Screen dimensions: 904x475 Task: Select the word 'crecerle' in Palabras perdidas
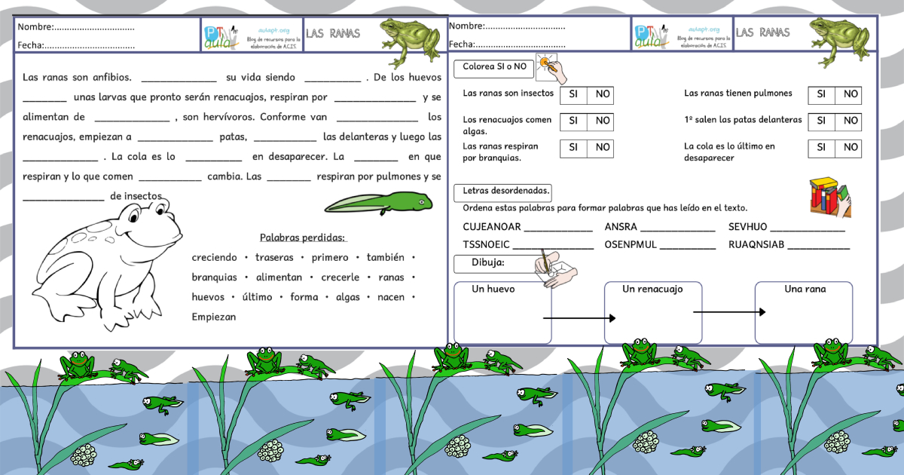point(341,277)
